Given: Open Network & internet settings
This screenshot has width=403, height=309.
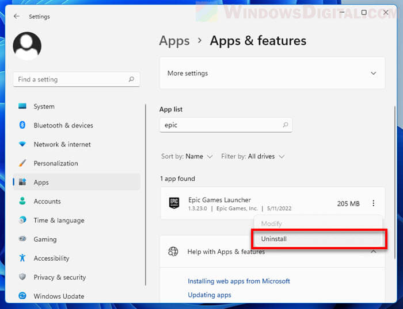Looking at the screenshot, I should 77,144.
